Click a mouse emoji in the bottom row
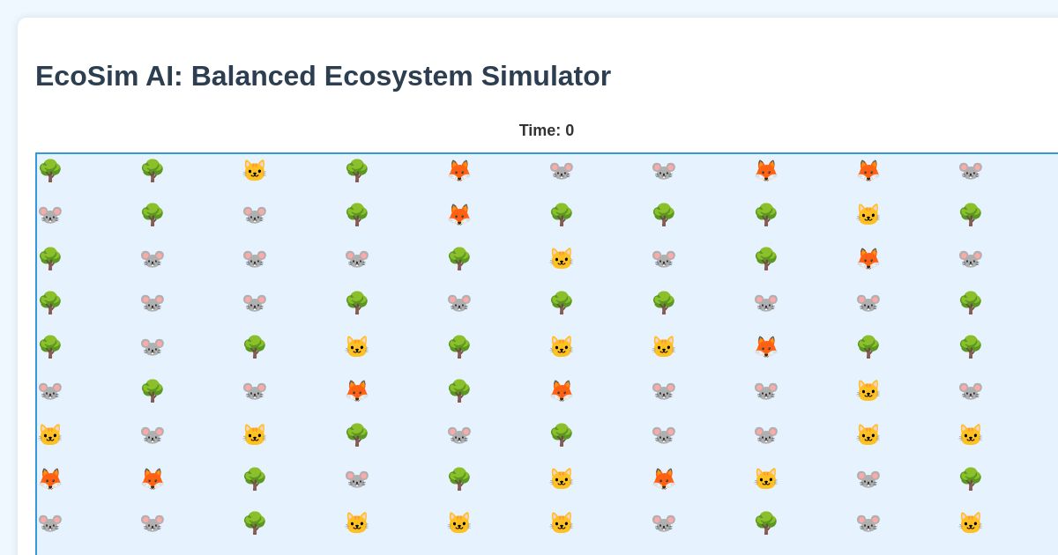 (x=50, y=522)
